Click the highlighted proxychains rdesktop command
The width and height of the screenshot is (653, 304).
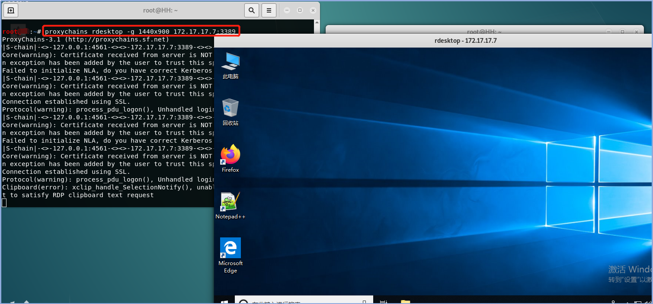(141, 31)
